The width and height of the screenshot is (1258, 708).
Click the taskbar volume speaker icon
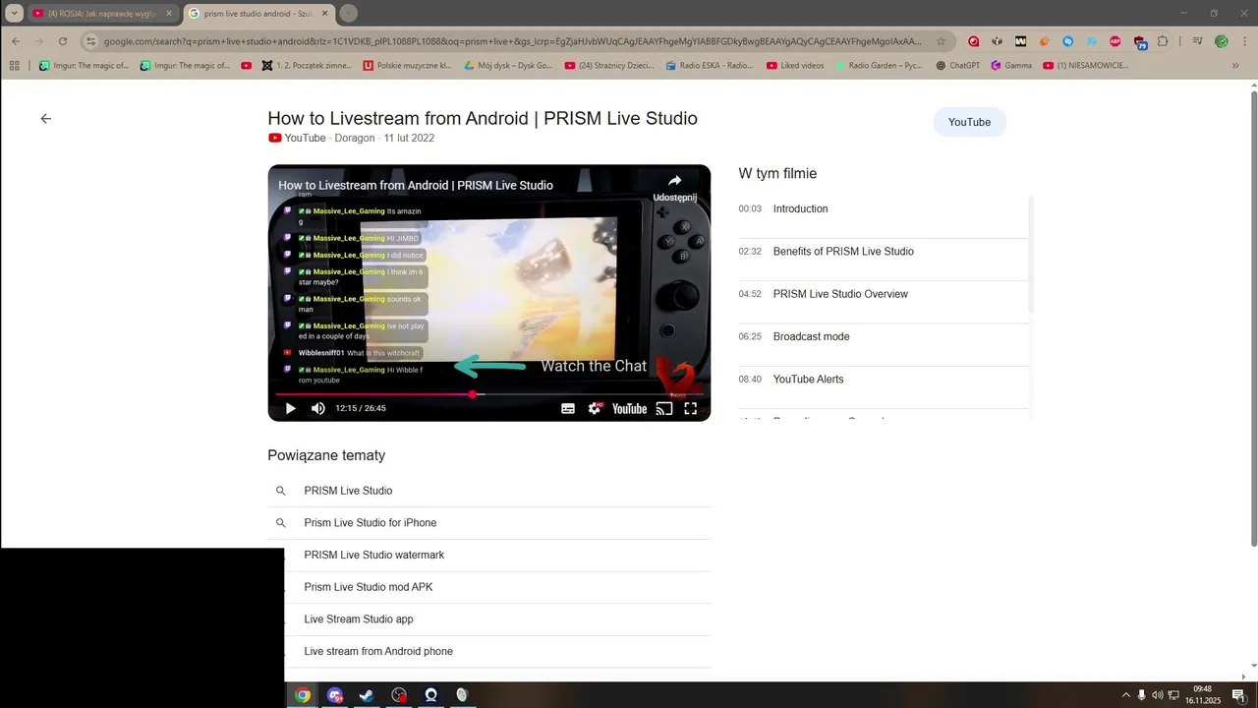1157,695
